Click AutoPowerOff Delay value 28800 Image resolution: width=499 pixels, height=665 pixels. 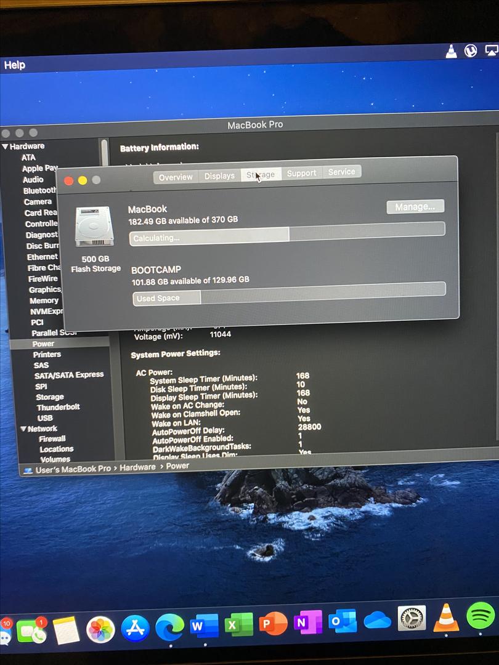(x=309, y=427)
